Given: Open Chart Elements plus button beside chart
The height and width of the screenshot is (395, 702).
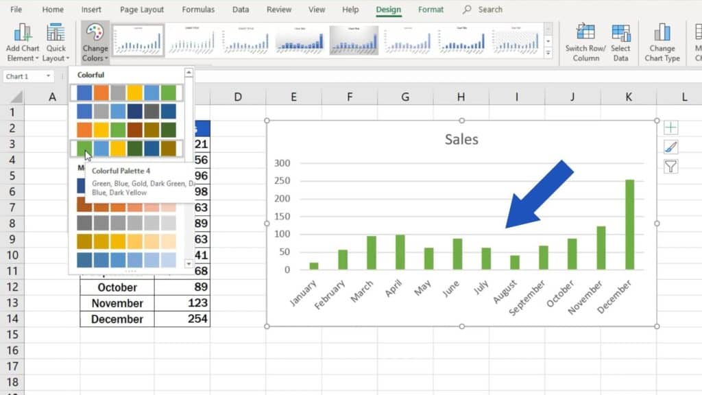Looking at the screenshot, I should click(670, 128).
